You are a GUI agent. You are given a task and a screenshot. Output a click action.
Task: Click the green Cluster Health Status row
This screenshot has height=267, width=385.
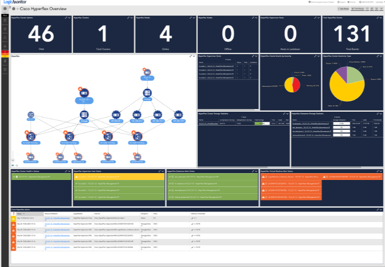click(x=41, y=177)
